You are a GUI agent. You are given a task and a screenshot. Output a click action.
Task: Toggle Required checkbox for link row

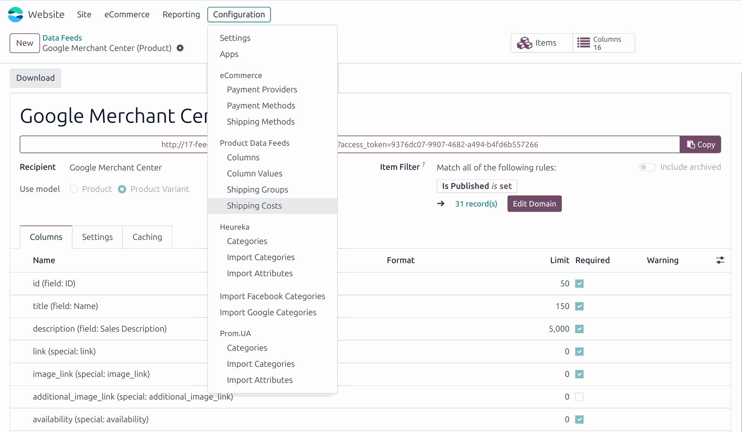(579, 352)
